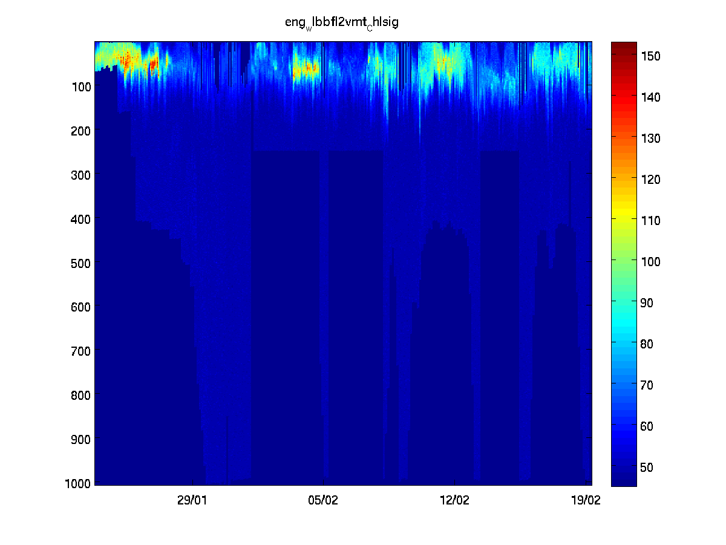Click the colorbar value 100 label
Image resolution: width=726 pixels, height=545 pixels.
point(650,262)
